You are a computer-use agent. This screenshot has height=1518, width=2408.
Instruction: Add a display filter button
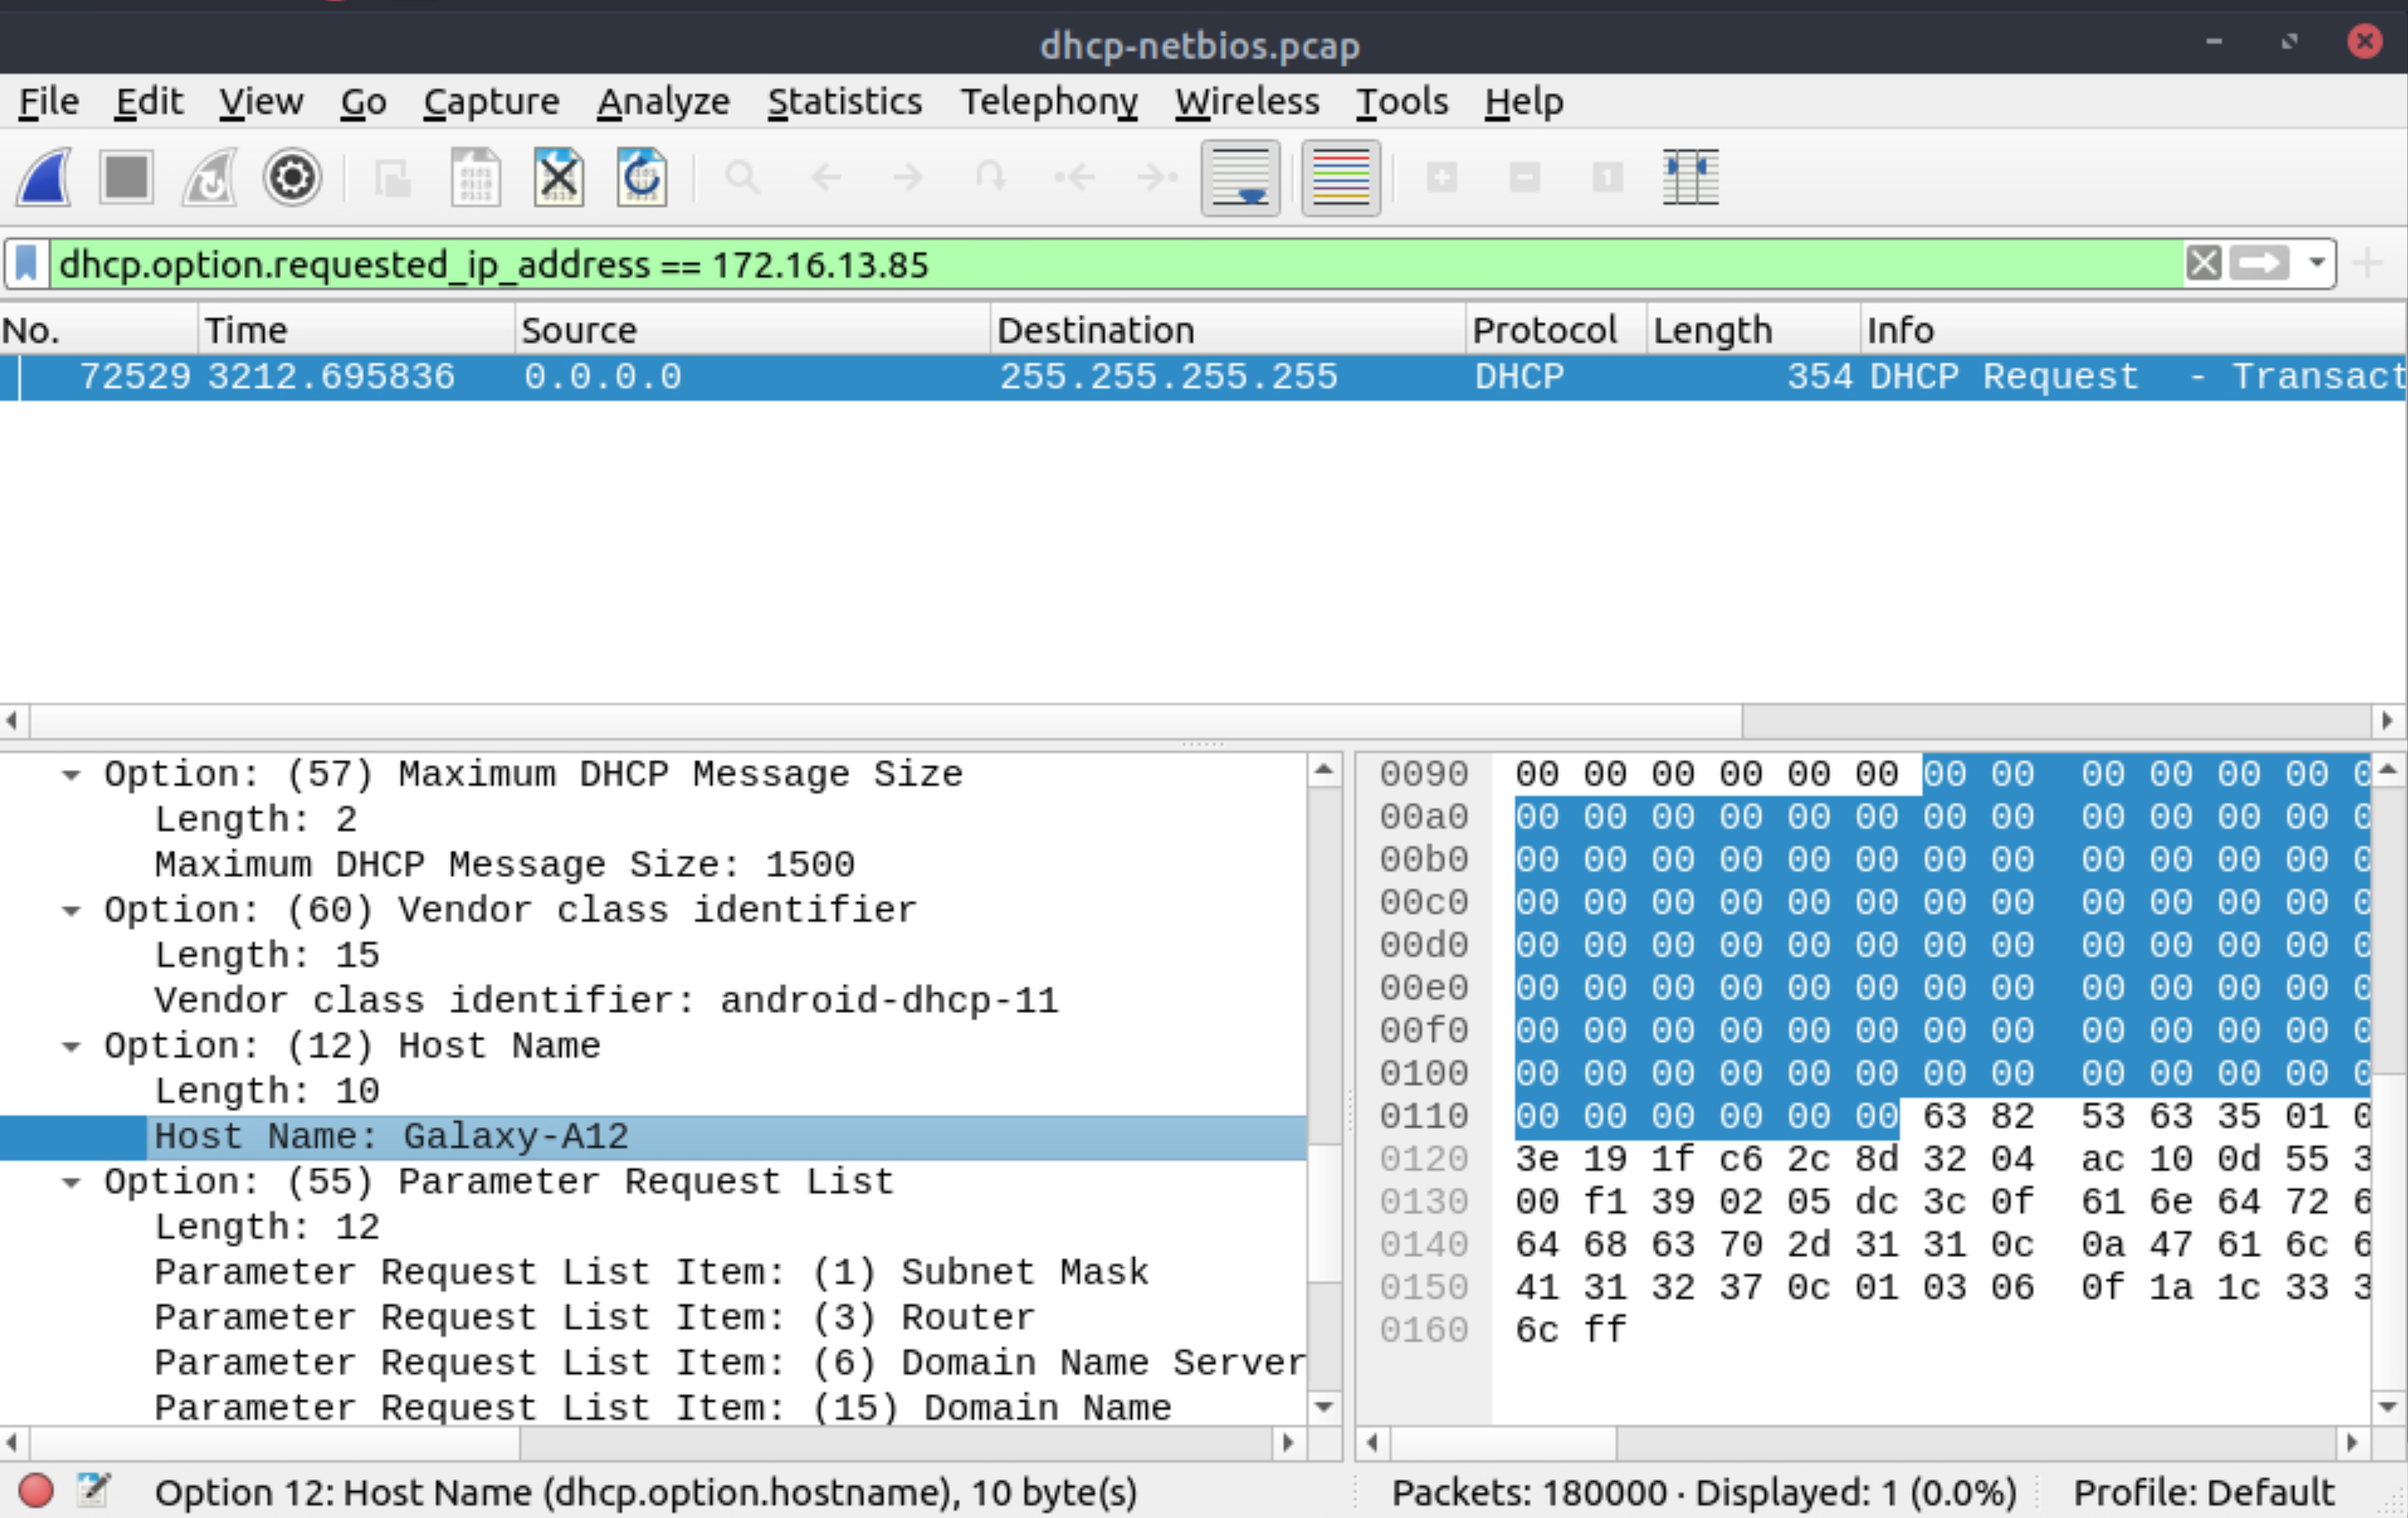click(x=2368, y=264)
